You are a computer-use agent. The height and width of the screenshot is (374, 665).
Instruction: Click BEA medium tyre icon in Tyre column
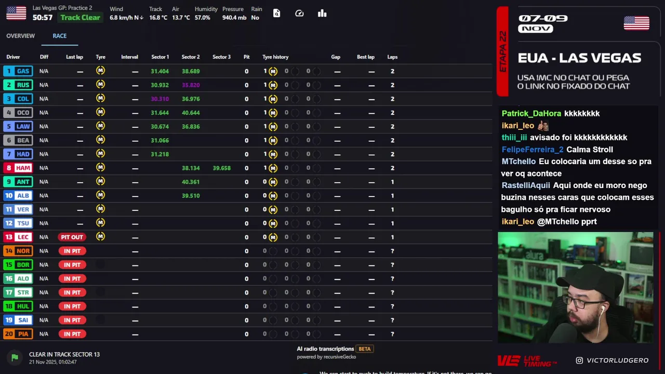(x=100, y=140)
